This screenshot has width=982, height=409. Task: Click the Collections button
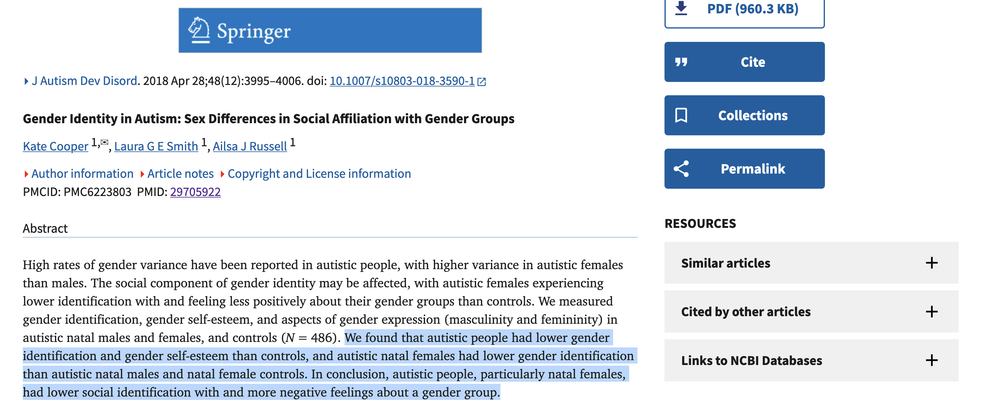pyautogui.click(x=744, y=115)
